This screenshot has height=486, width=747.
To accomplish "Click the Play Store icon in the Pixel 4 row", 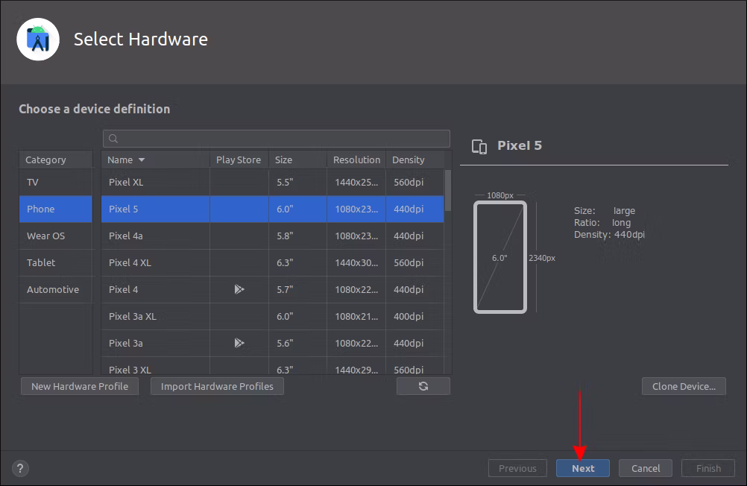I will click(239, 289).
